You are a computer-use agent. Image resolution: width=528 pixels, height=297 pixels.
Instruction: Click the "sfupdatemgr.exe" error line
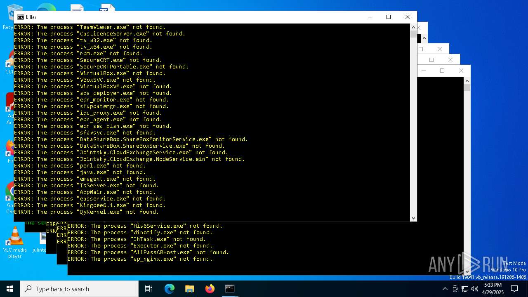coord(91,106)
